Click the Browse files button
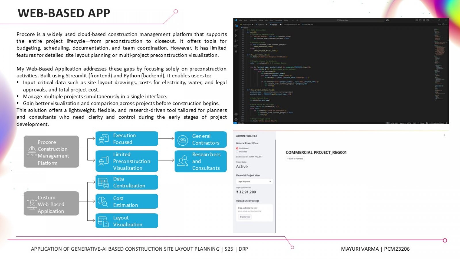Screen dimensions: 460x259 click(x=245, y=217)
